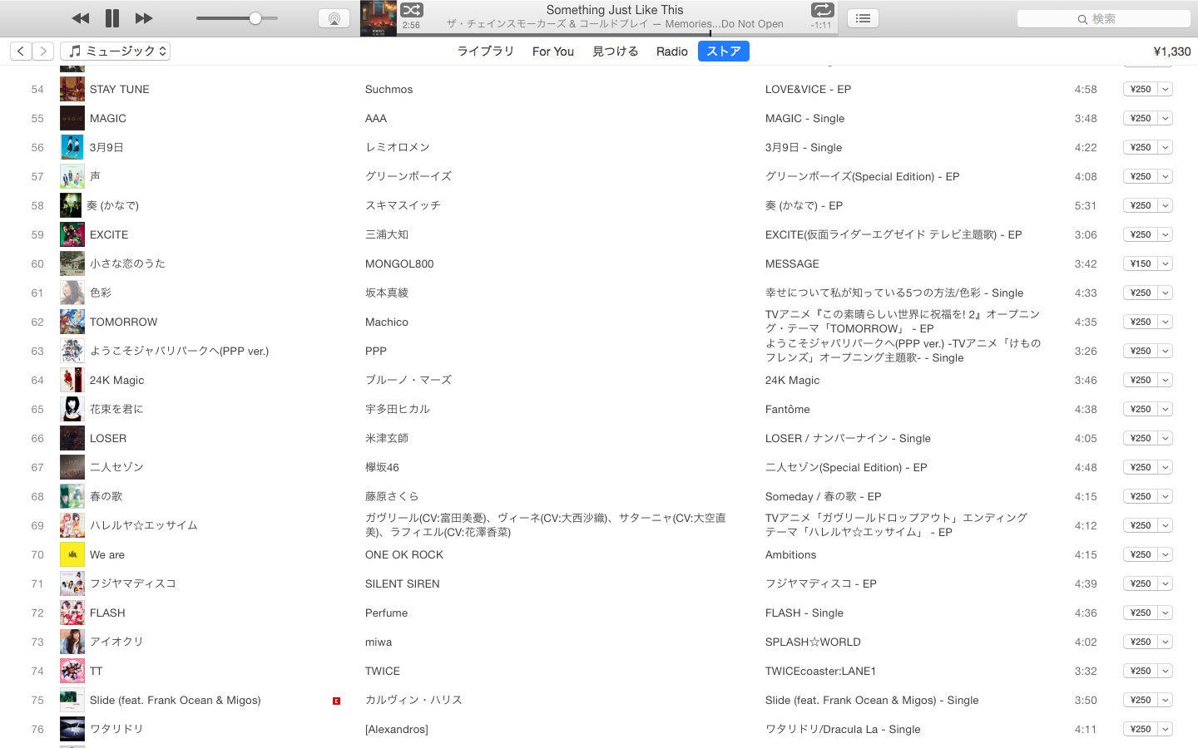Navigate forward in store history
This screenshot has width=1198, height=748.
43,51
